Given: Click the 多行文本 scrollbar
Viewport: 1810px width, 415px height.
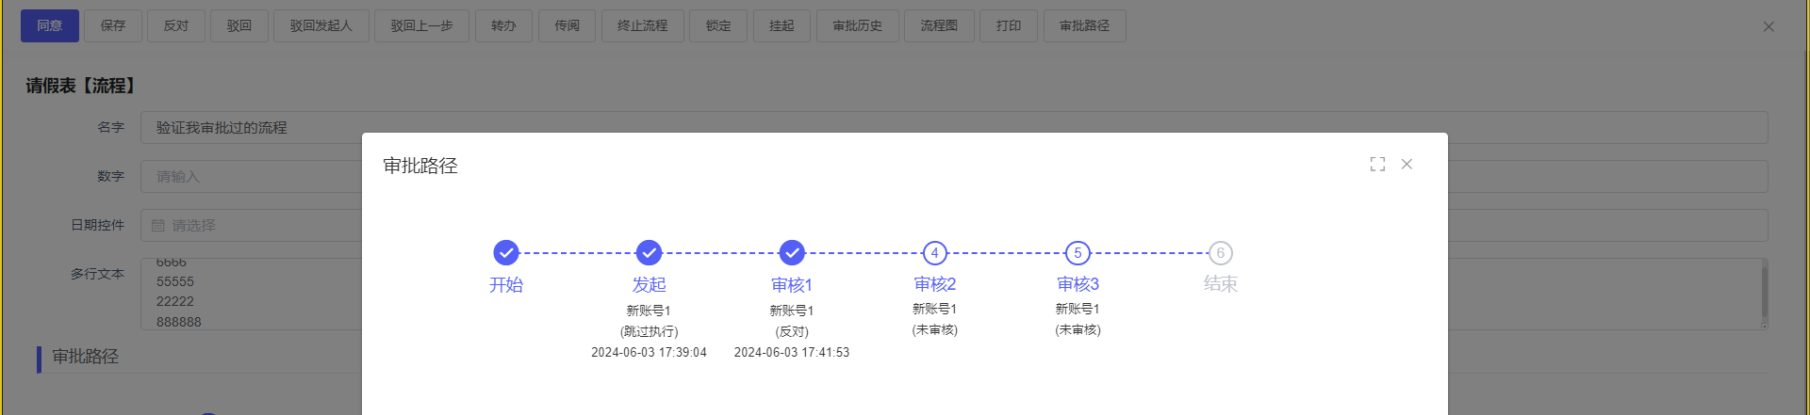Looking at the screenshot, I should click(x=1764, y=294).
